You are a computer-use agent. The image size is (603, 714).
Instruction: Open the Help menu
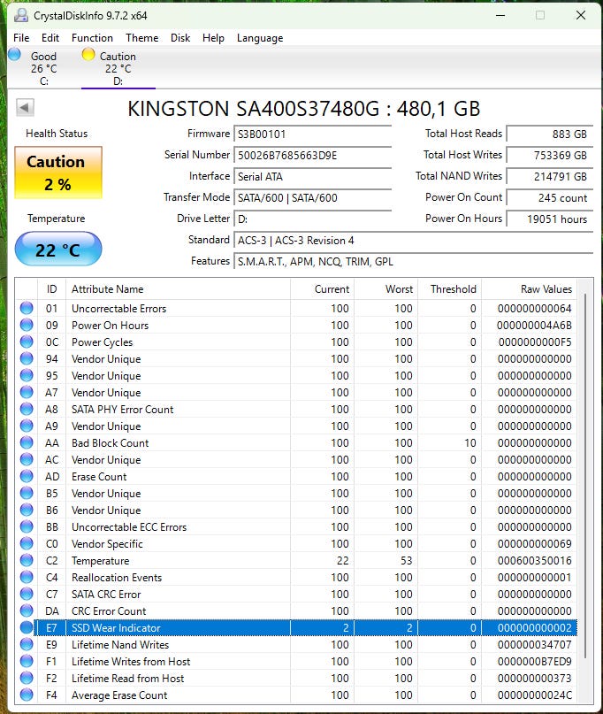click(213, 38)
